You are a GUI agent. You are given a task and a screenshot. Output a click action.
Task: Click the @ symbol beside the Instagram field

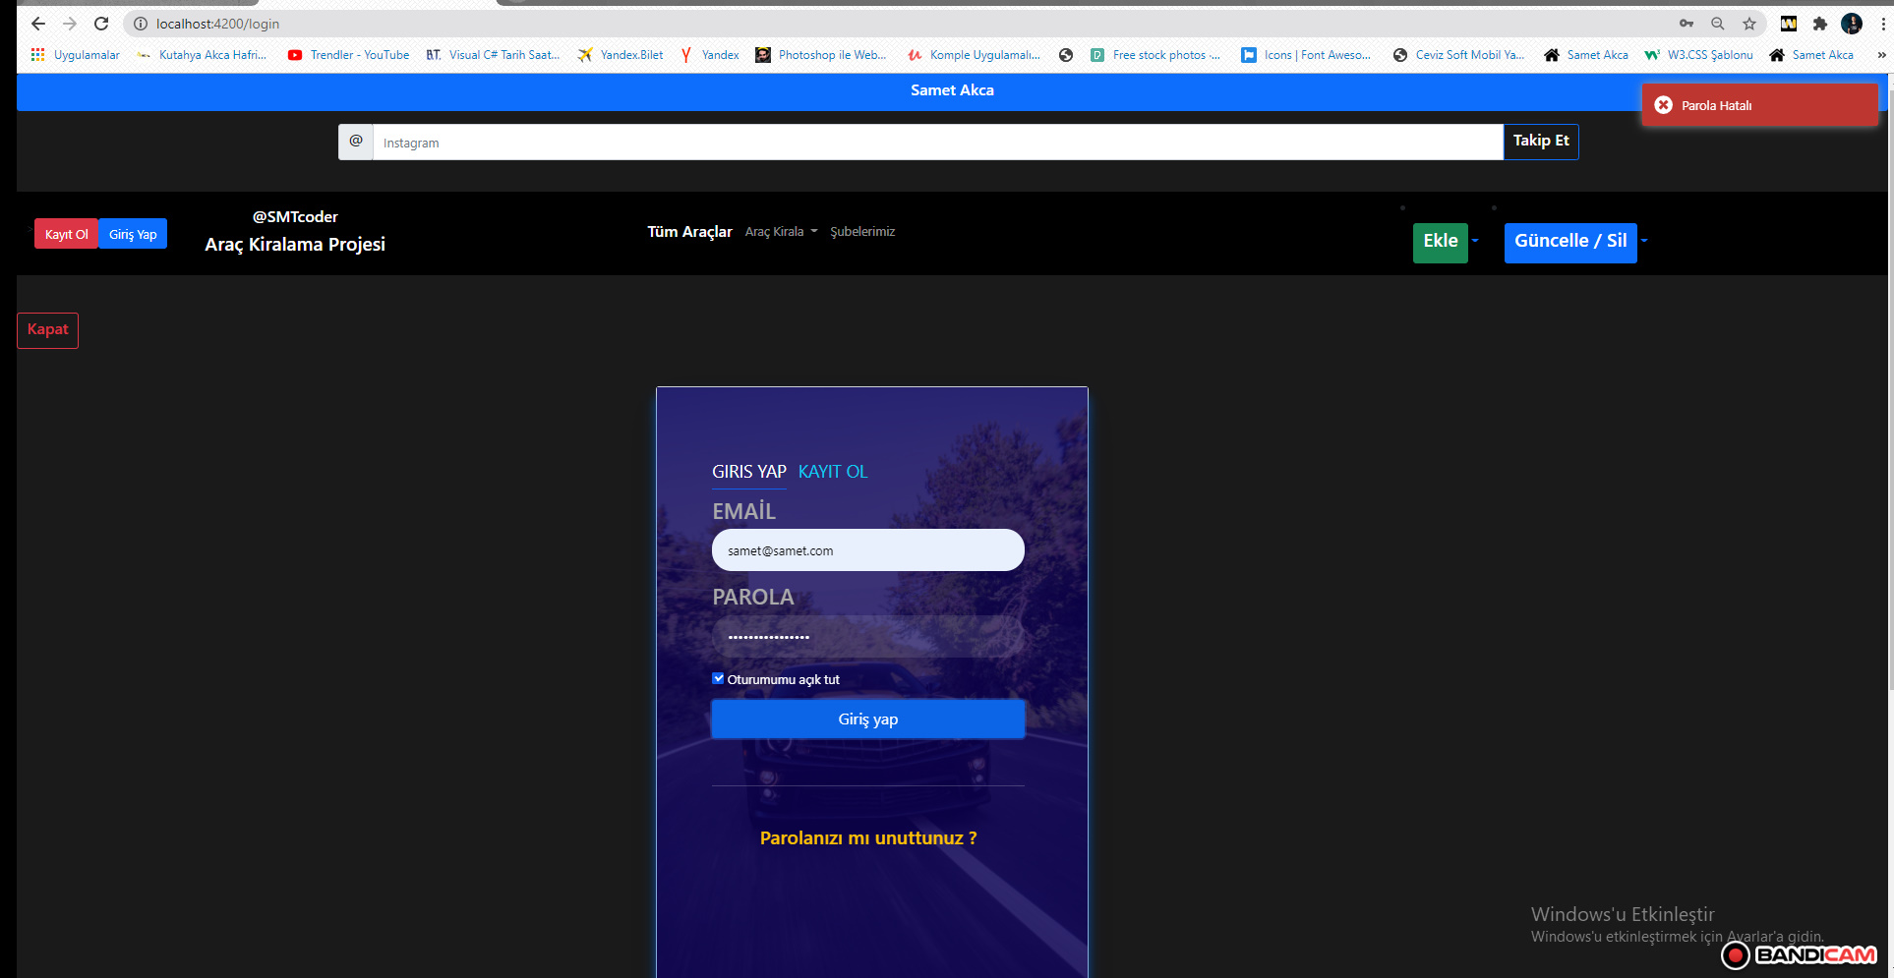point(355,142)
